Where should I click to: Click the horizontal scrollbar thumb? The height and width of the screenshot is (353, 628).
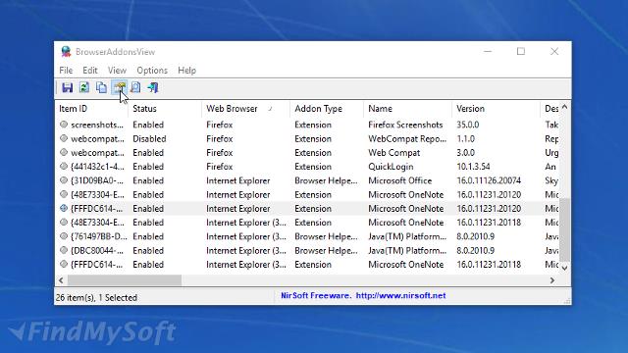coord(125,280)
